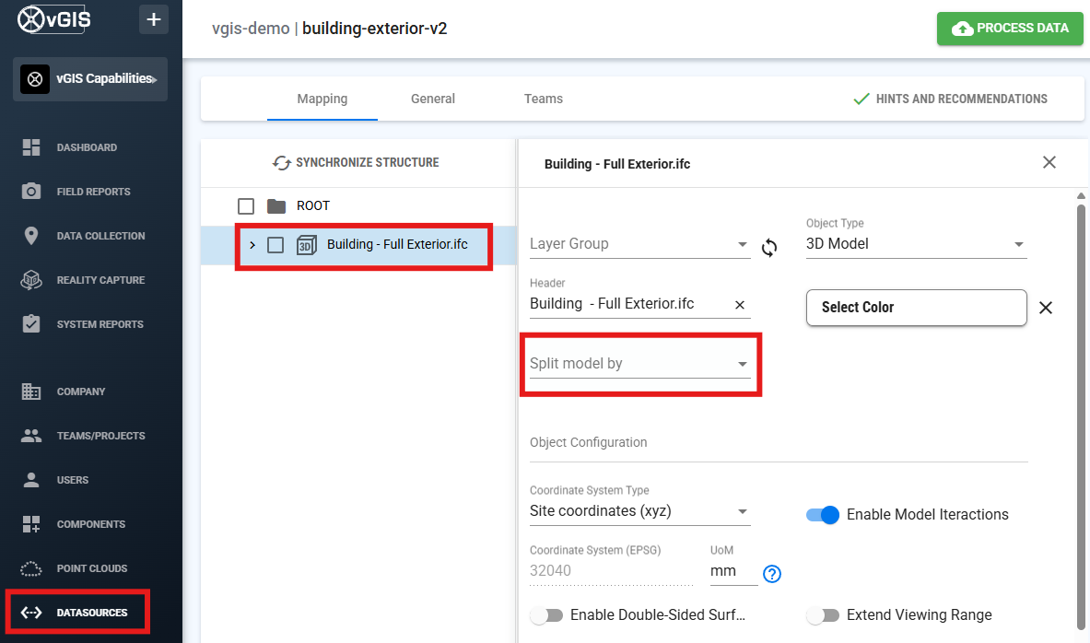Open System Reports clipboard icon
Image resolution: width=1090 pixels, height=643 pixels.
pyautogui.click(x=31, y=324)
